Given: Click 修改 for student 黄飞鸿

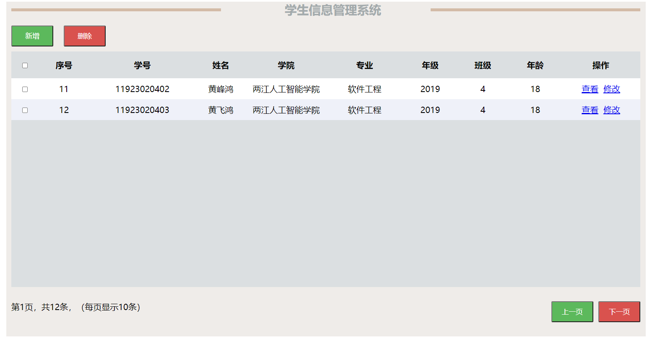Looking at the screenshot, I should coord(611,110).
